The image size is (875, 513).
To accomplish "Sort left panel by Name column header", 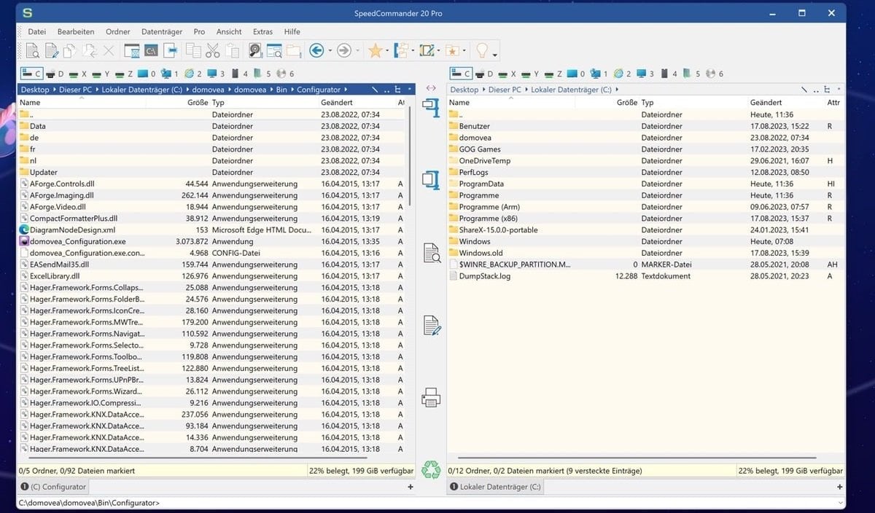I will coord(30,103).
